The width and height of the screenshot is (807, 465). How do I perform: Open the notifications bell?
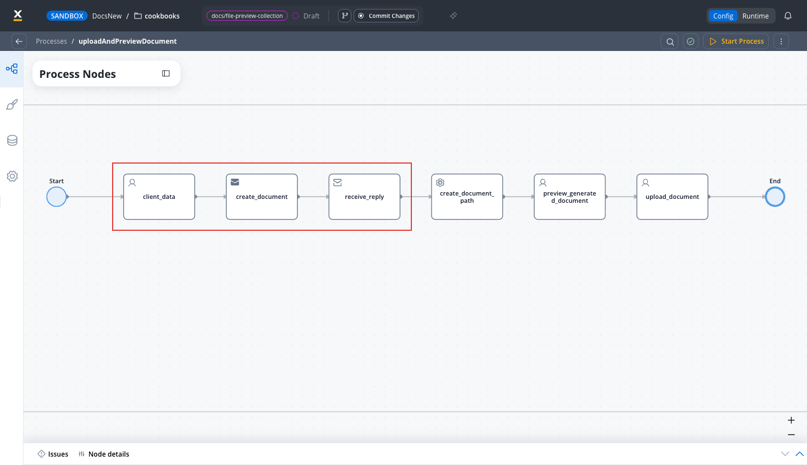point(788,16)
